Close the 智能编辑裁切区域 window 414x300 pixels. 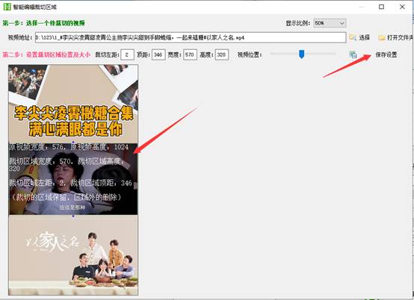pyautogui.click(x=402, y=7)
